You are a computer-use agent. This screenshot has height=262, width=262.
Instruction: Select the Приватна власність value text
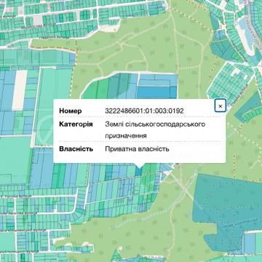pos(137,149)
